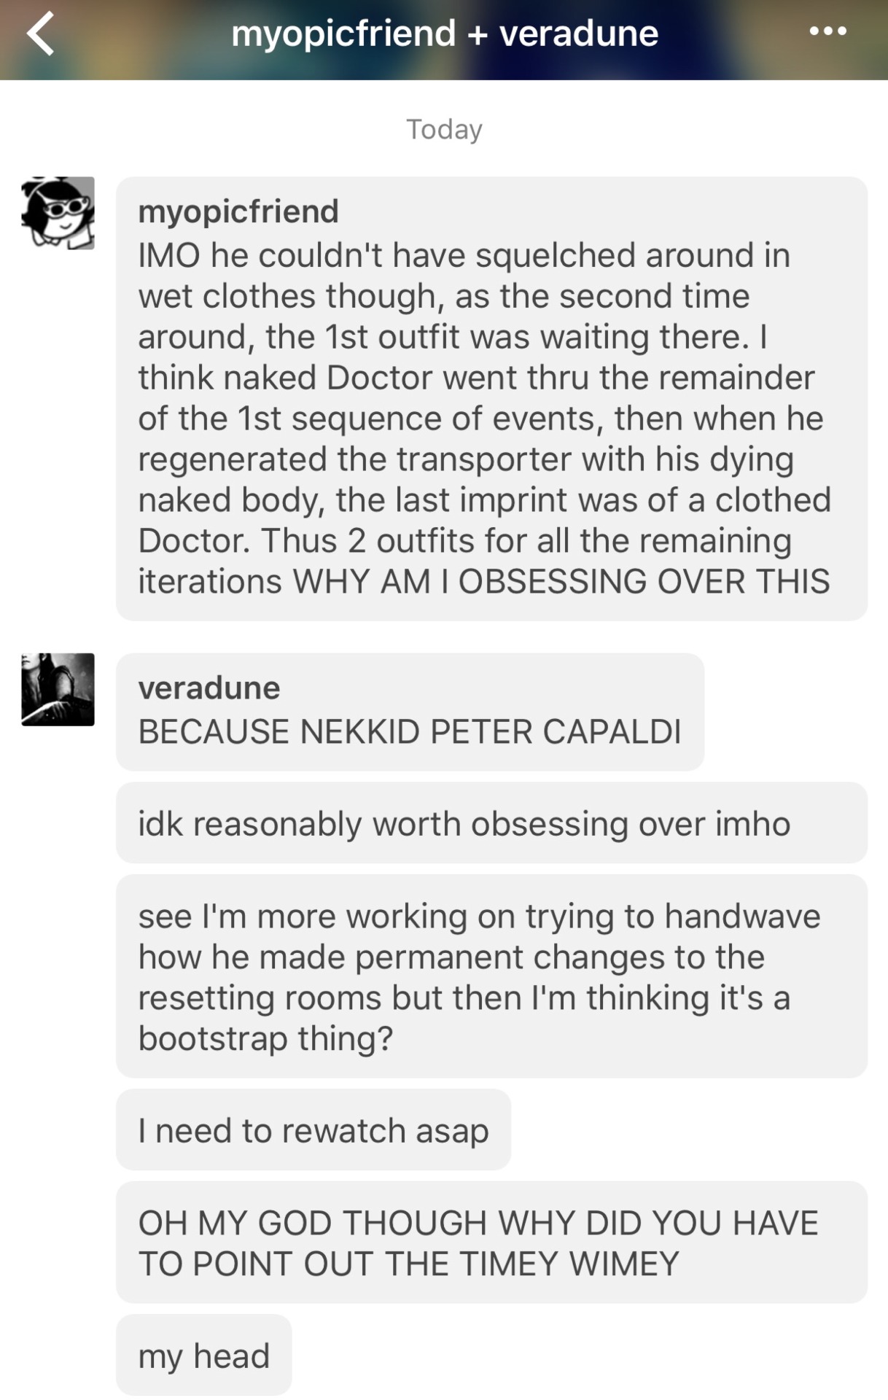Open veradune's dark avatar picture

click(58, 689)
